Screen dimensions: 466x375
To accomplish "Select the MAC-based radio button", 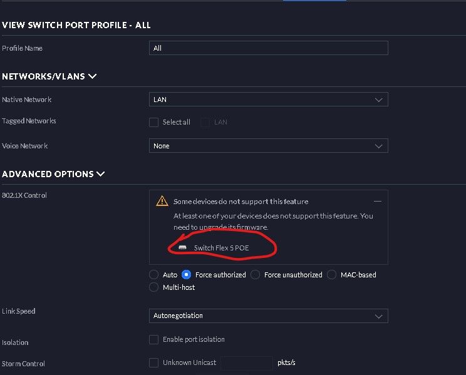I will tap(333, 275).
